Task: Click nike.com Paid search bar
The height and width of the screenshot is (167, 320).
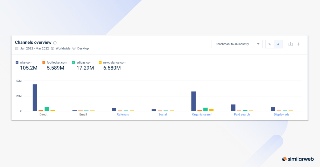Action: tap(233, 108)
